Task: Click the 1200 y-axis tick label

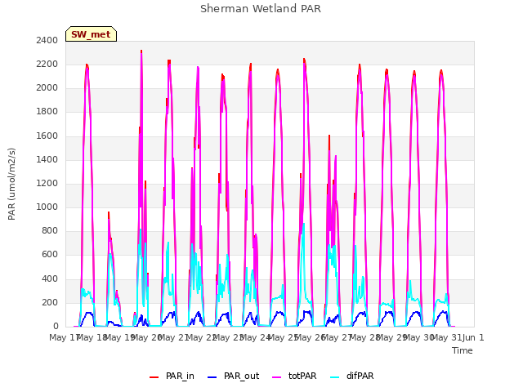Action: (47, 183)
